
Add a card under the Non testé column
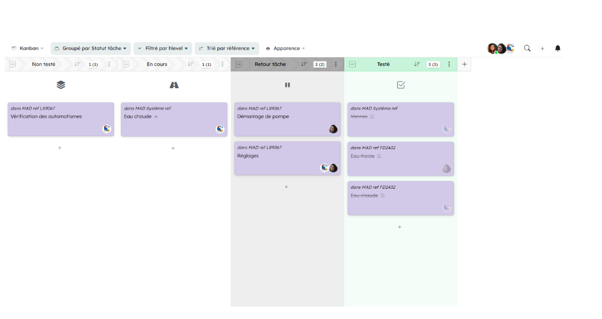59,148
